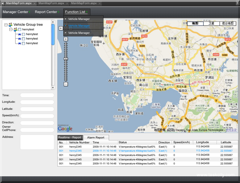Click the henrytest group users icon
This screenshot has width=240, height=183.
[x=15, y=29]
